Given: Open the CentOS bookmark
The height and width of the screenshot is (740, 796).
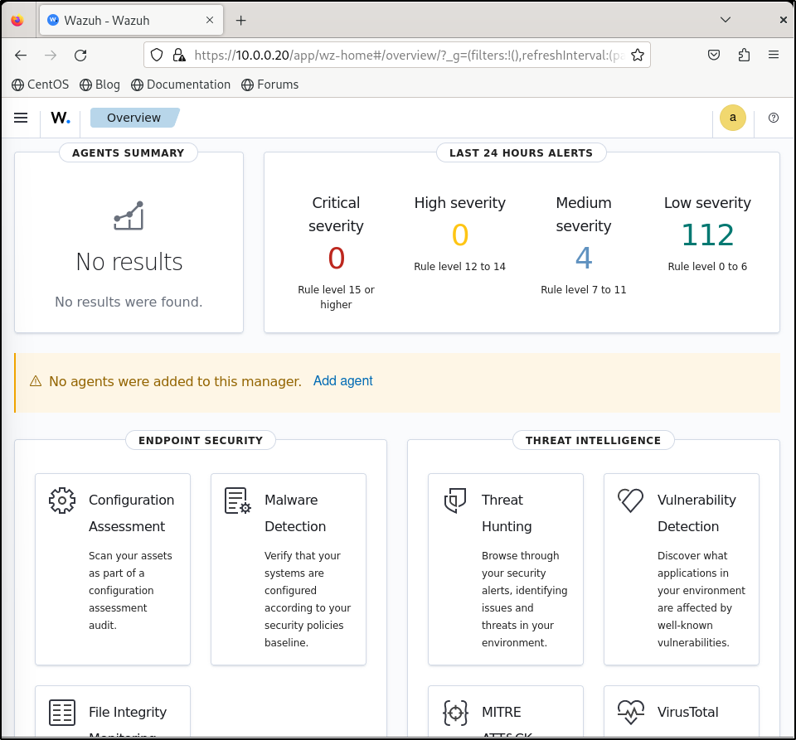Looking at the screenshot, I should coord(40,85).
